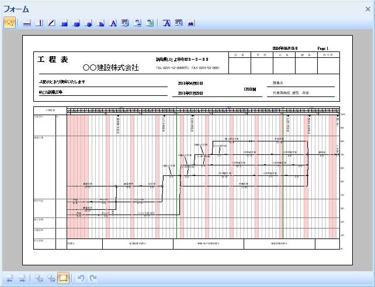Go to the next page
The width and height of the screenshot is (375, 287).
pyautogui.click(x=22, y=278)
